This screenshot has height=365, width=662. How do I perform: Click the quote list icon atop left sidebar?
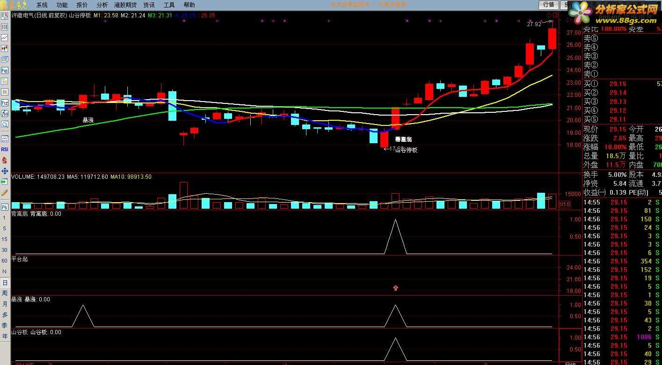(5, 16)
